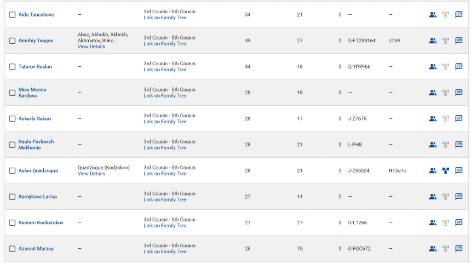The width and height of the screenshot is (471, 263).
Task: Open notes icon for Tatarov Ruslan
Action: pyautogui.click(x=459, y=67)
